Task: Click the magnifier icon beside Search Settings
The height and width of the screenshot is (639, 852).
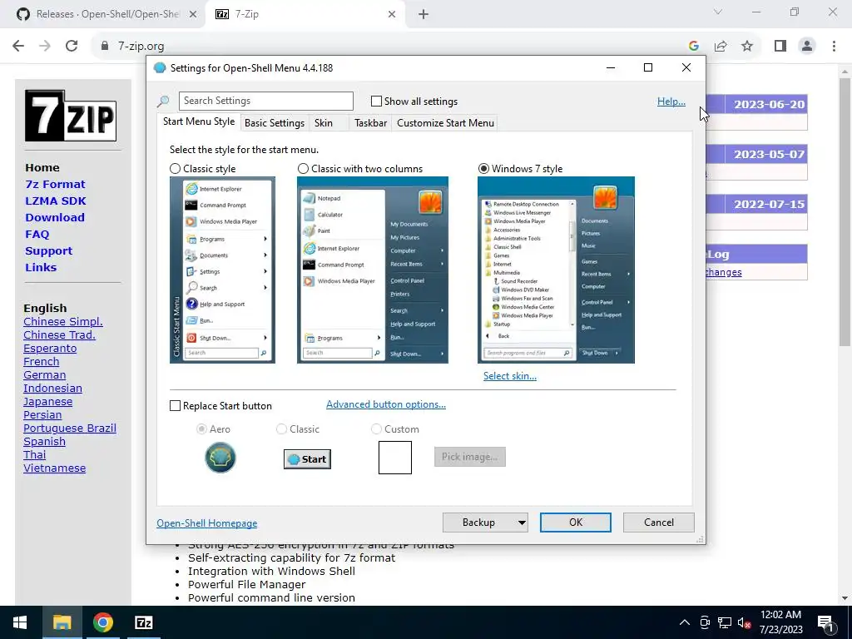Action: (163, 101)
